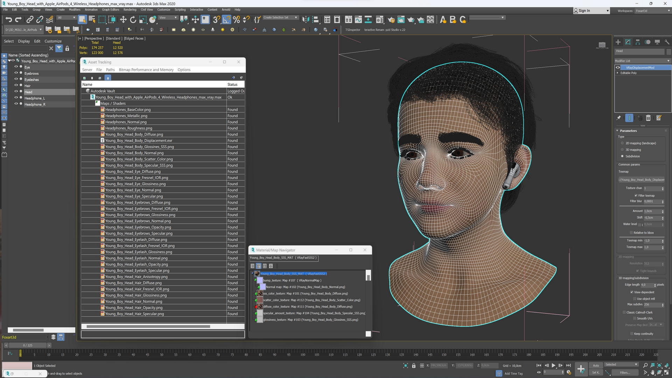Open Rendered Frame Window icon
Screen dimensions: 672x378
point(401,20)
